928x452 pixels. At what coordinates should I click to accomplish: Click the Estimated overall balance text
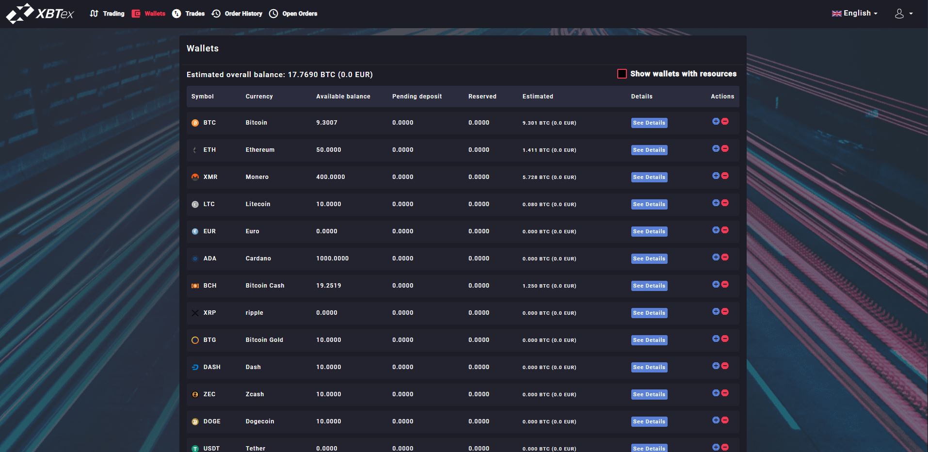coord(280,75)
